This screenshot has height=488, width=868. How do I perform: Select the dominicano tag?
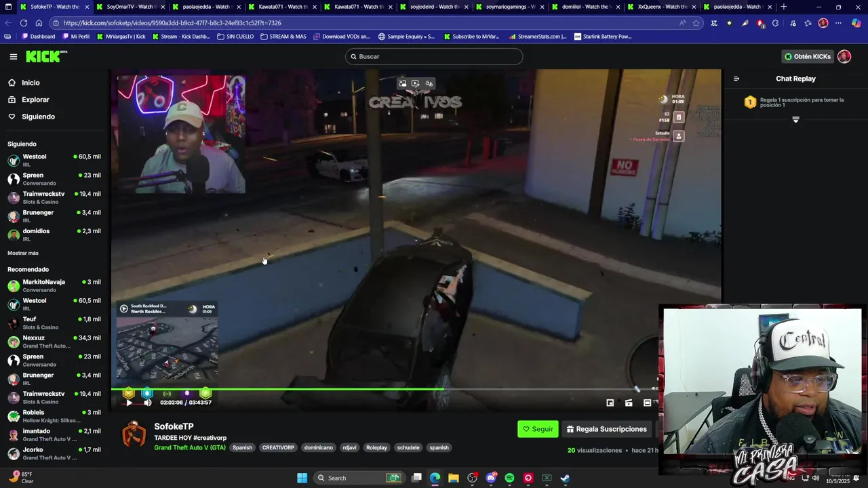coord(319,447)
